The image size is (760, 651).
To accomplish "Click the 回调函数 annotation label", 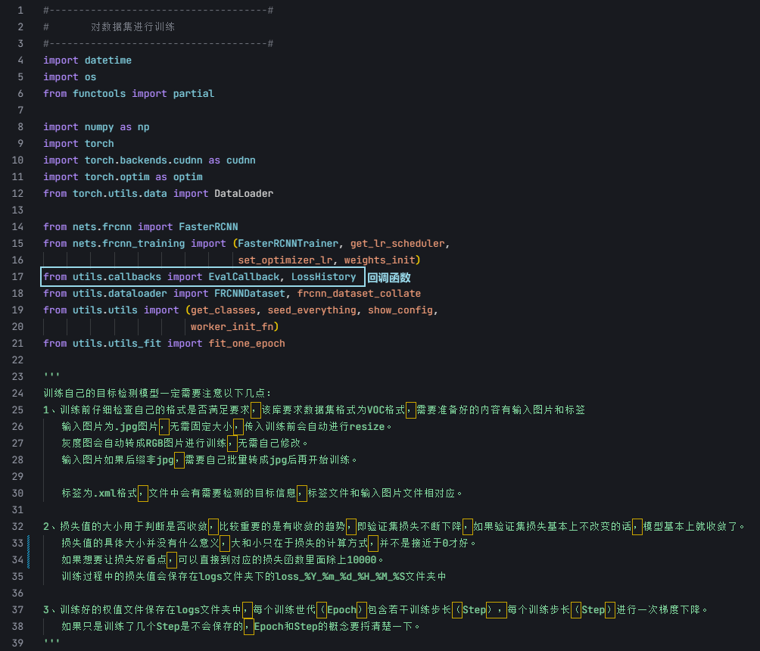I will 389,278.
